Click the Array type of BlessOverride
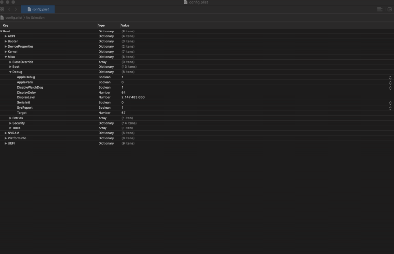The height and width of the screenshot is (254, 394). tap(102, 62)
